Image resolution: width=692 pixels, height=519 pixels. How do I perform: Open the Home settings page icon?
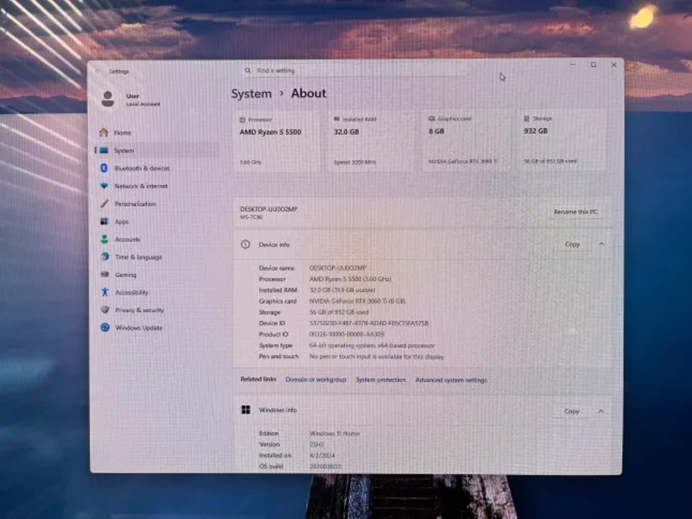click(104, 132)
